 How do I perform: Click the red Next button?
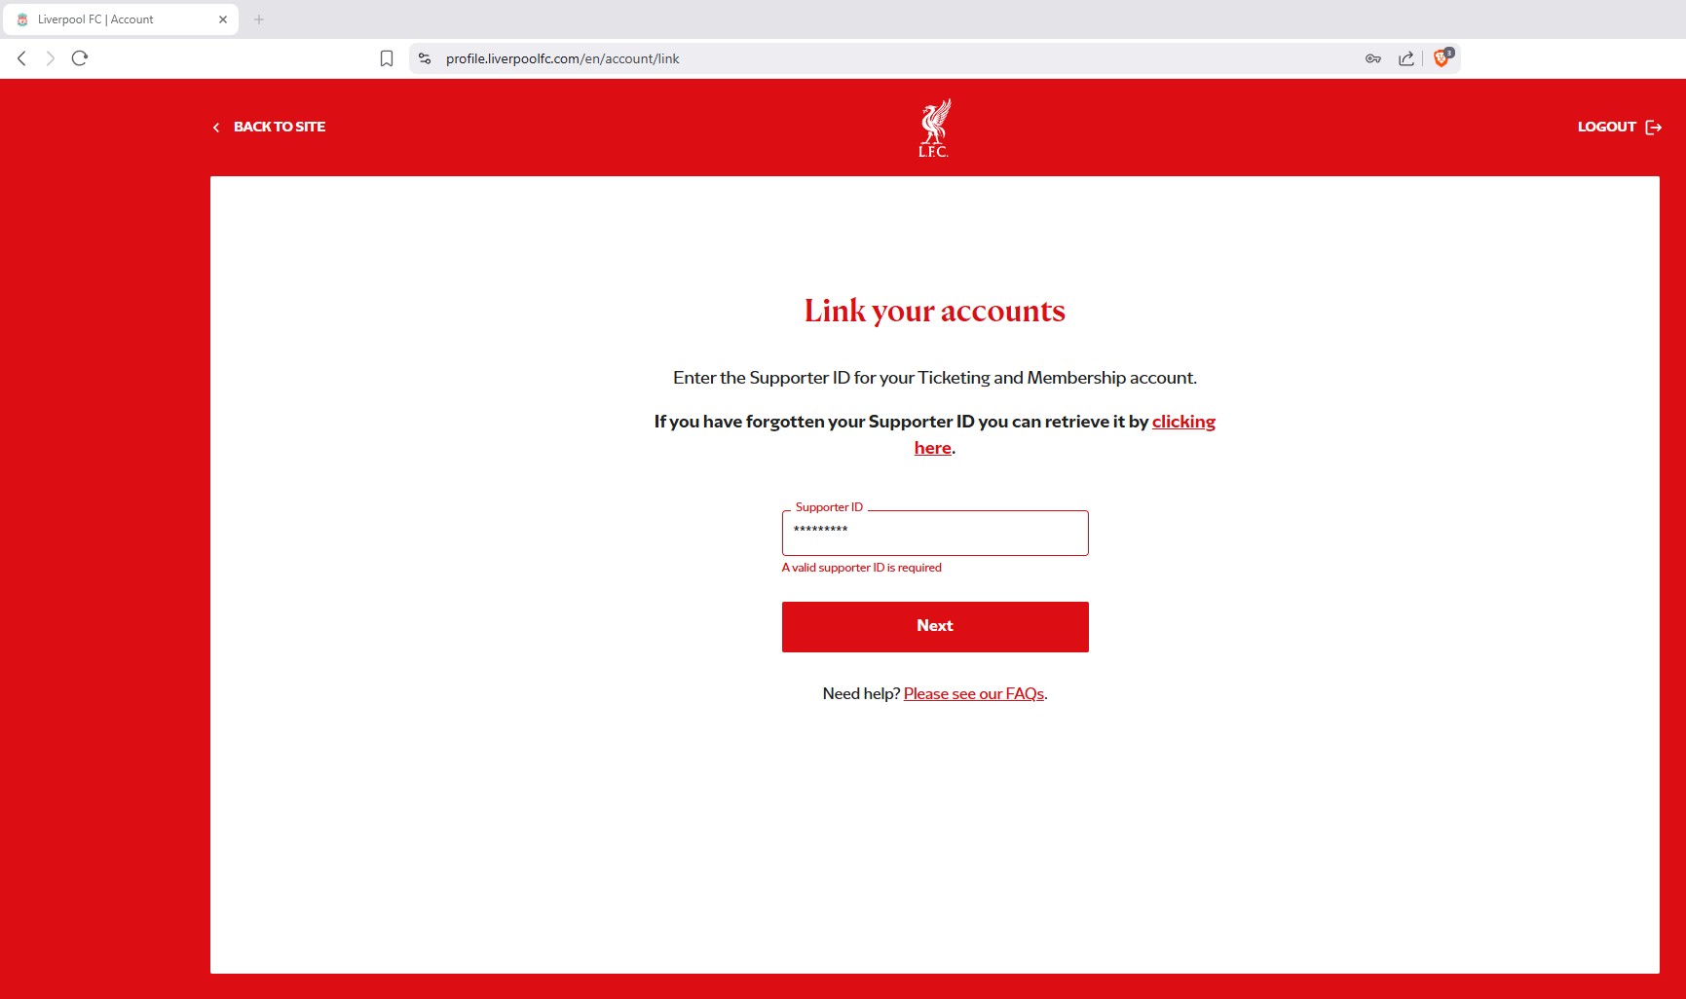tap(935, 627)
